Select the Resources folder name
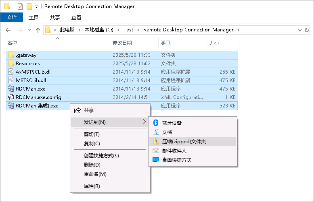314x202 pixels. point(28,63)
